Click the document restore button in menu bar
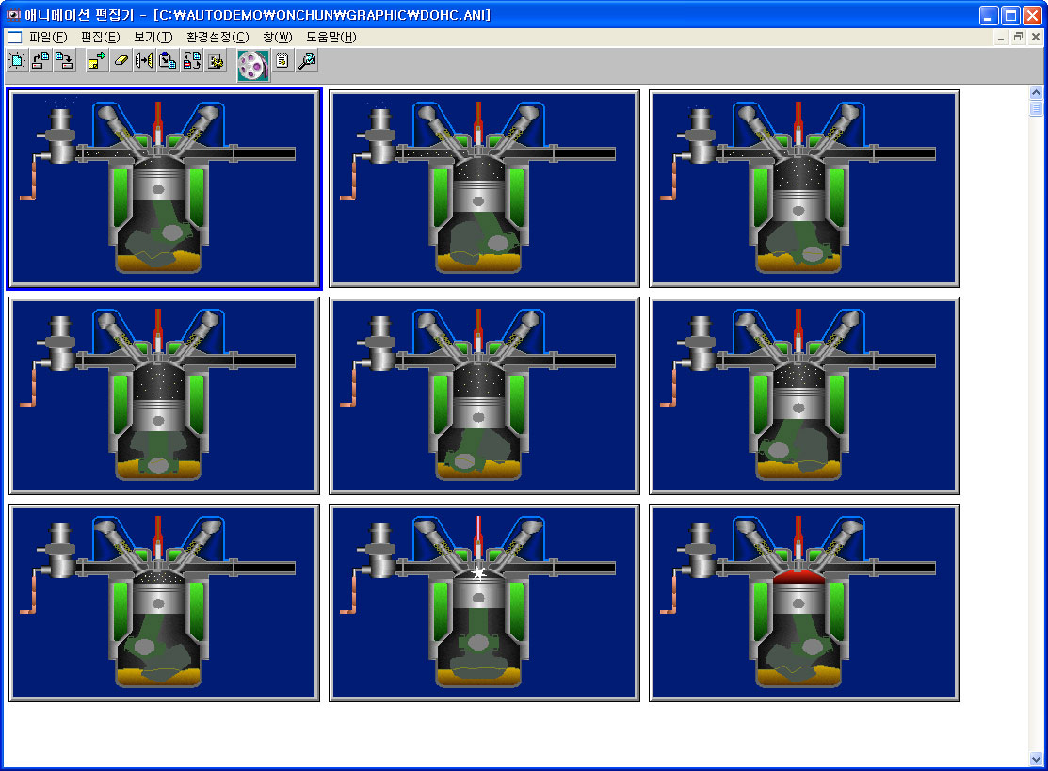The width and height of the screenshot is (1048, 771). tap(1018, 37)
